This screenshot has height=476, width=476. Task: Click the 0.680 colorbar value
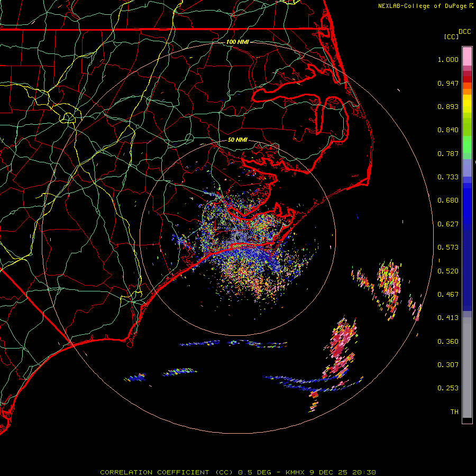448,200
